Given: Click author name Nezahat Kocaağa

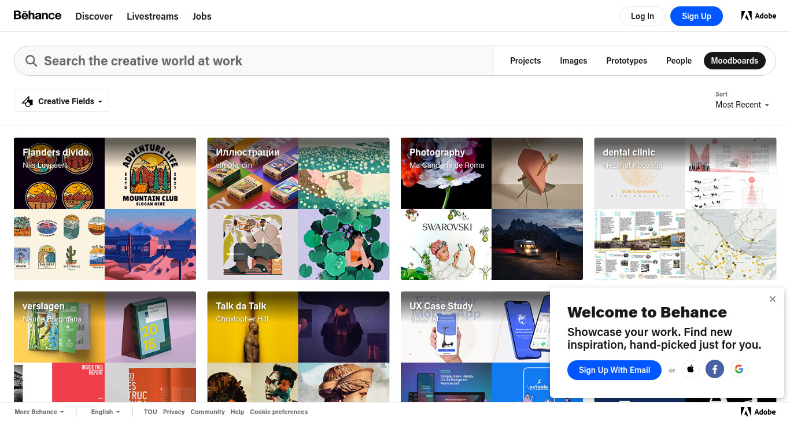Looking at the screenshot, I should pyautogui.click(x=633, y=165).
